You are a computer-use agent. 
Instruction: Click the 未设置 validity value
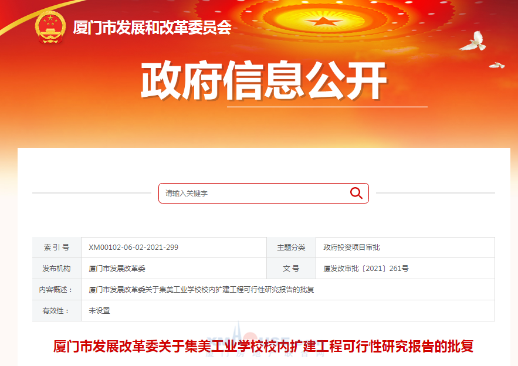(99, 311)
